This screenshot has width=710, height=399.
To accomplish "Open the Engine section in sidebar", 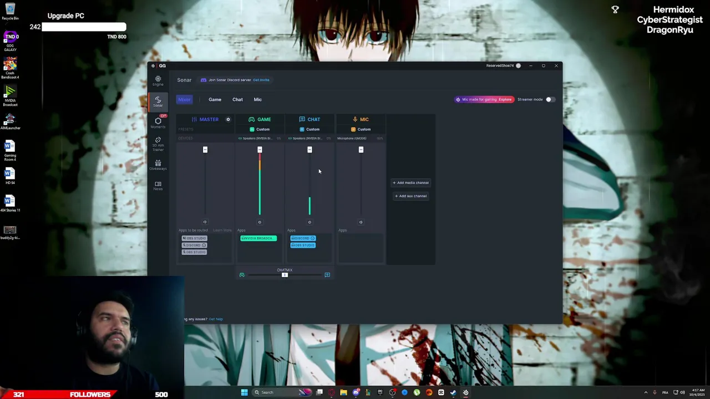I will [x=158, y=81].
